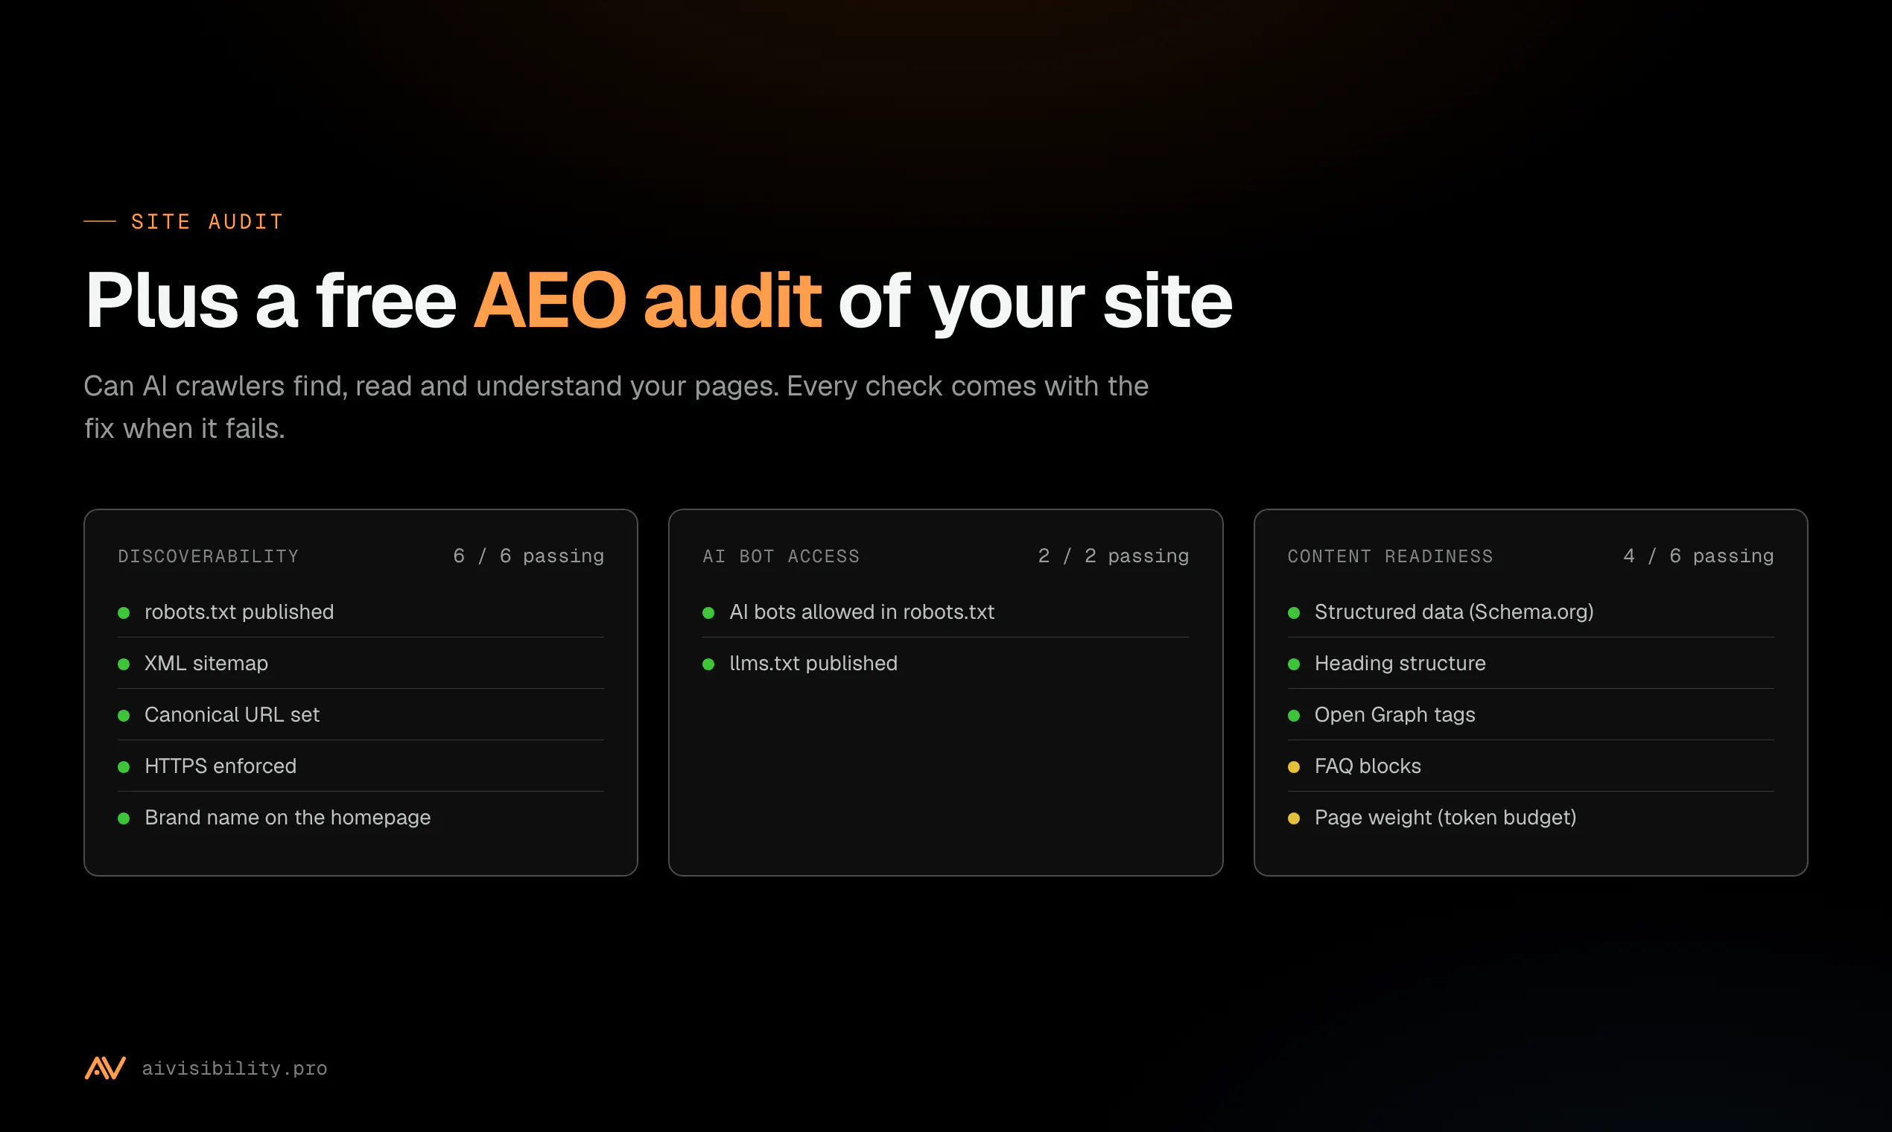Image resolution: width=1892 pixels, height=1132 pixels.
Task: Select 'Brand name on the homepage' row
Action: coord(361,818)
